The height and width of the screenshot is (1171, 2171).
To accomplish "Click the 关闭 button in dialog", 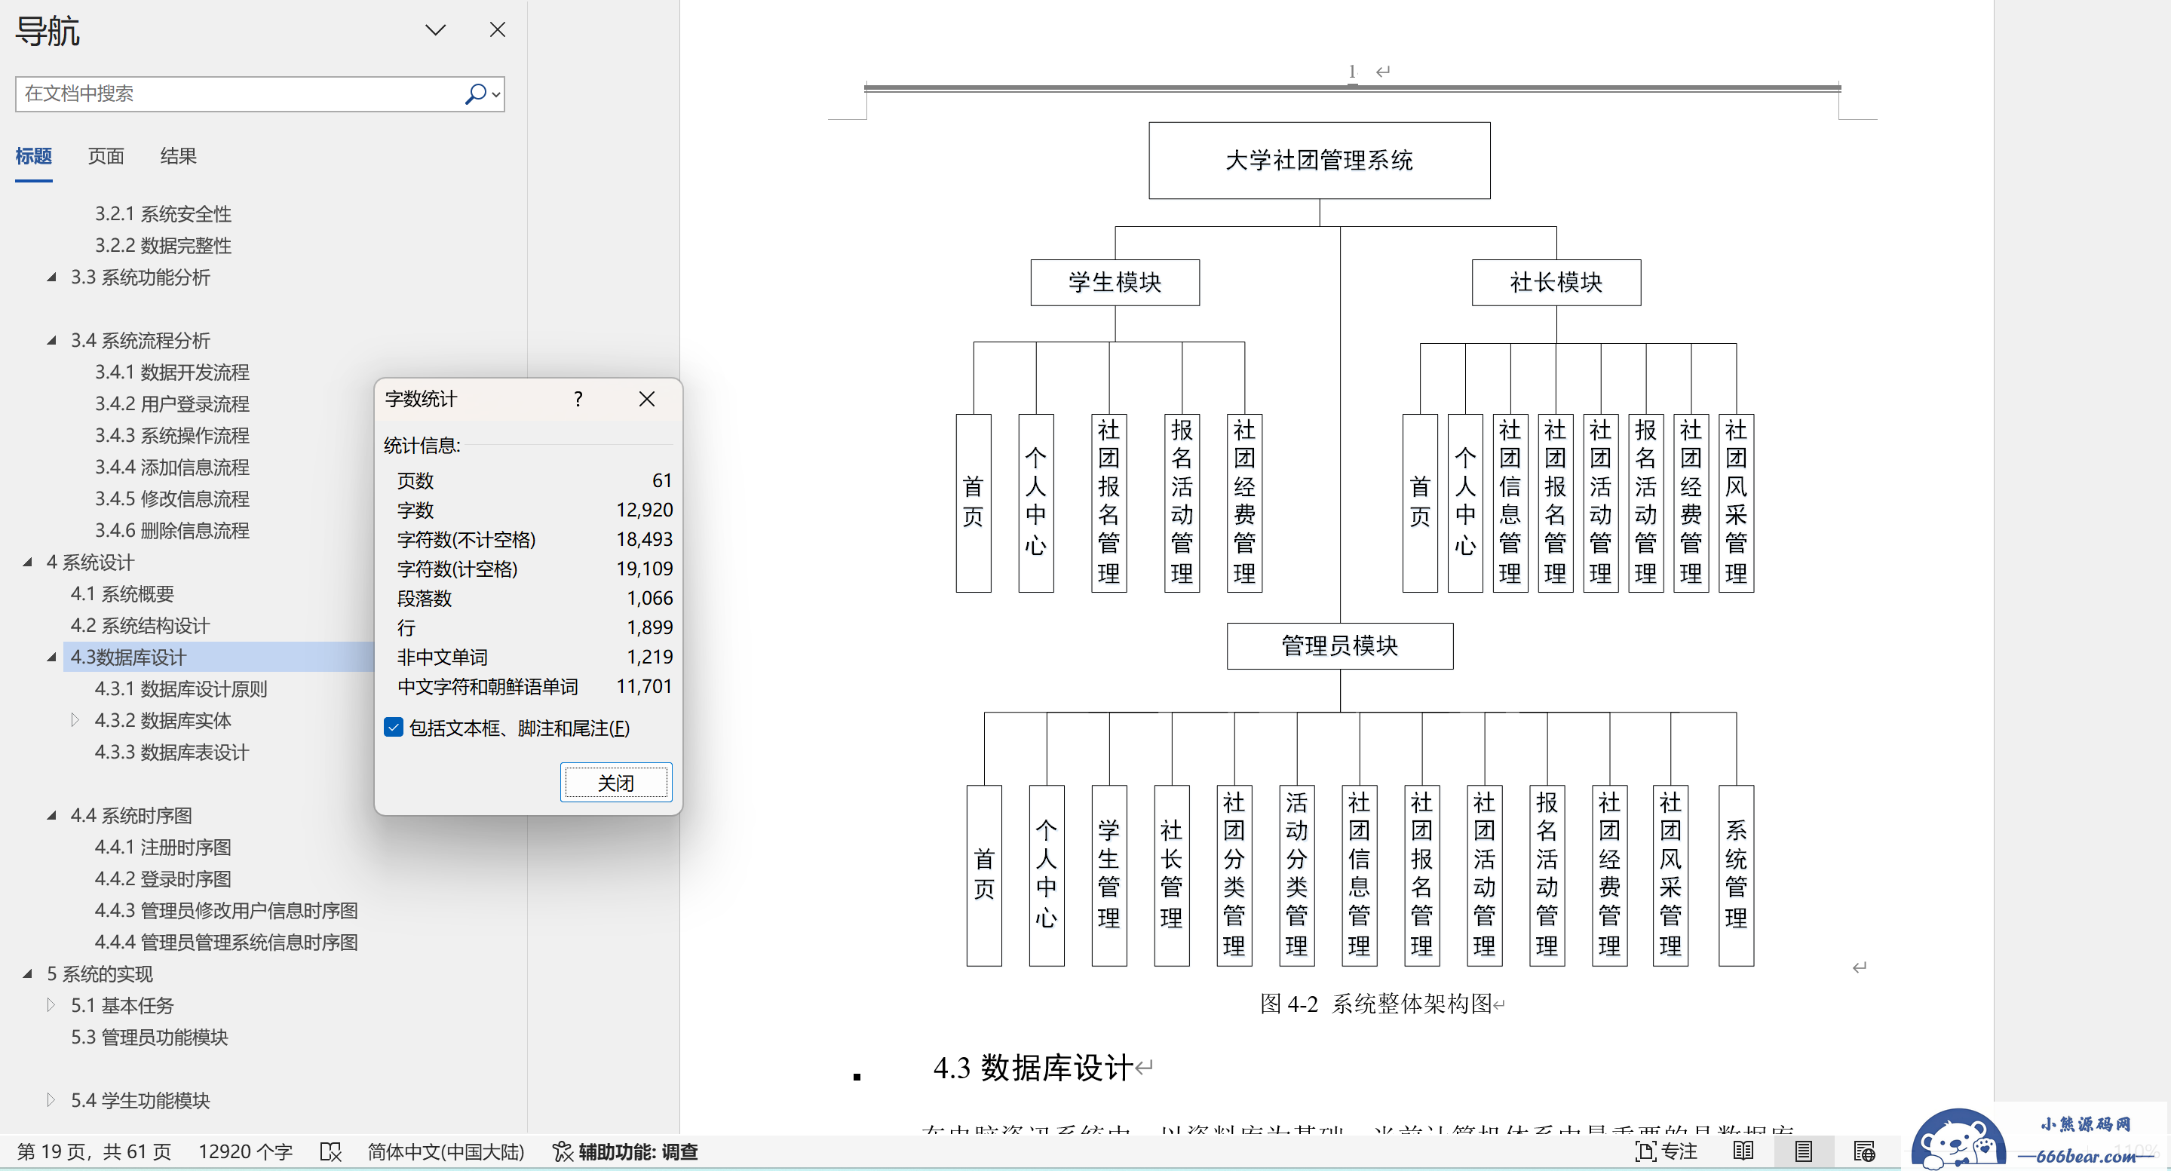I will pos(615,783).
